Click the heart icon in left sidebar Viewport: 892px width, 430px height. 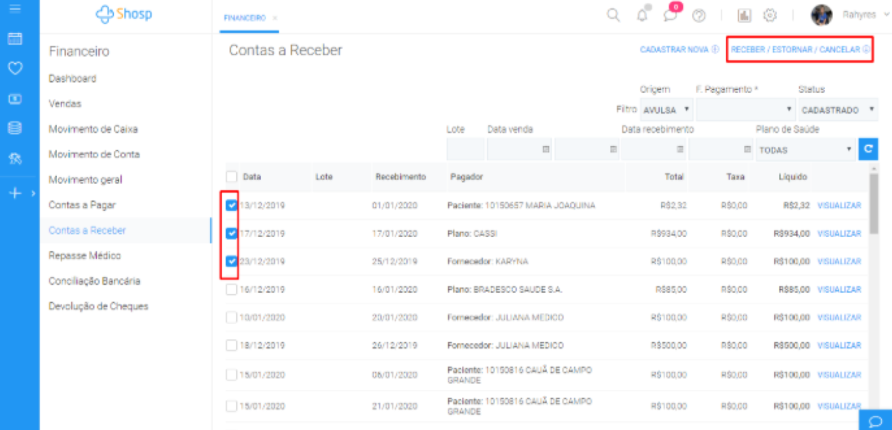(x=15, y=69)
